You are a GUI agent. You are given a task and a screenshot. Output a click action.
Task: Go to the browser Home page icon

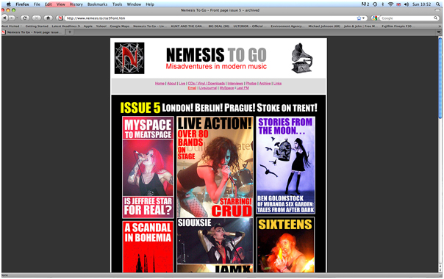point(48,18)
